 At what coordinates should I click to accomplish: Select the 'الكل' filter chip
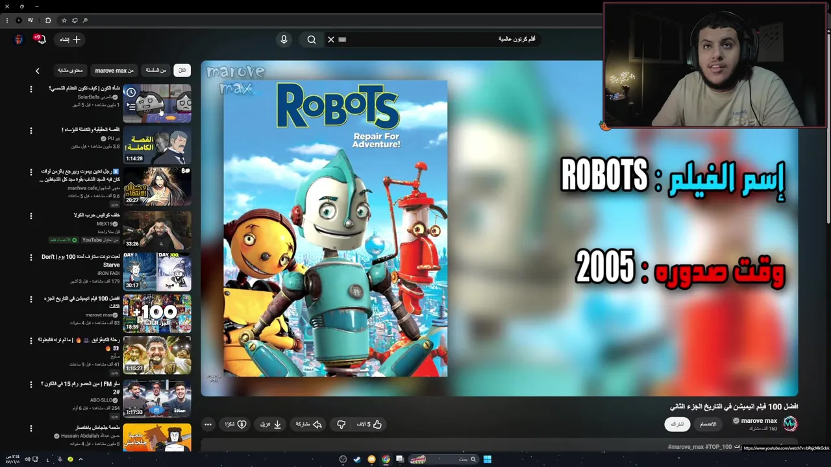tap(182, 70)
